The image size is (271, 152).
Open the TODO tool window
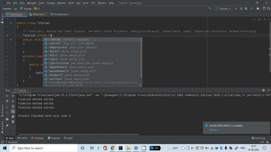[22, 138]
